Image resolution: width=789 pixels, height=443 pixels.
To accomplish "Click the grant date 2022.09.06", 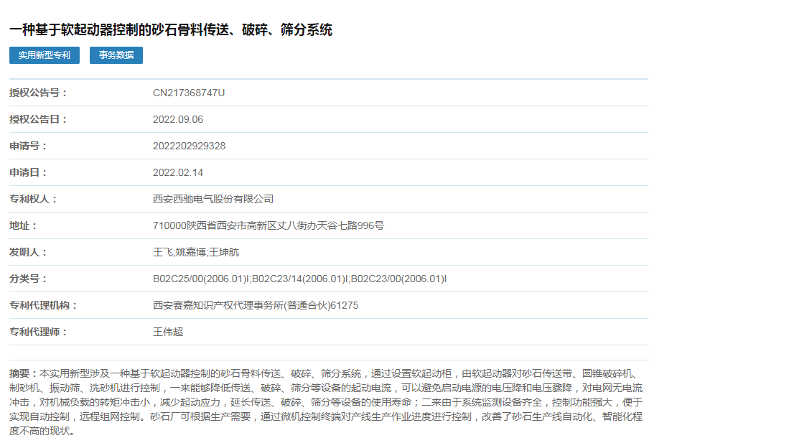I will point(178,119).
